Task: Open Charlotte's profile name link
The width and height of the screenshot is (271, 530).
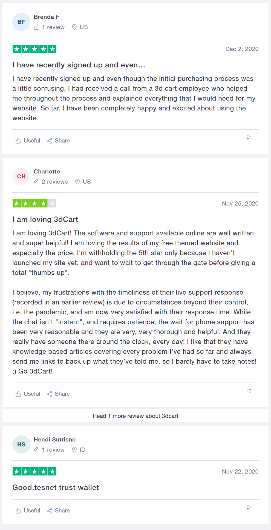Action: pyautogui.click(x=47, y=172)
